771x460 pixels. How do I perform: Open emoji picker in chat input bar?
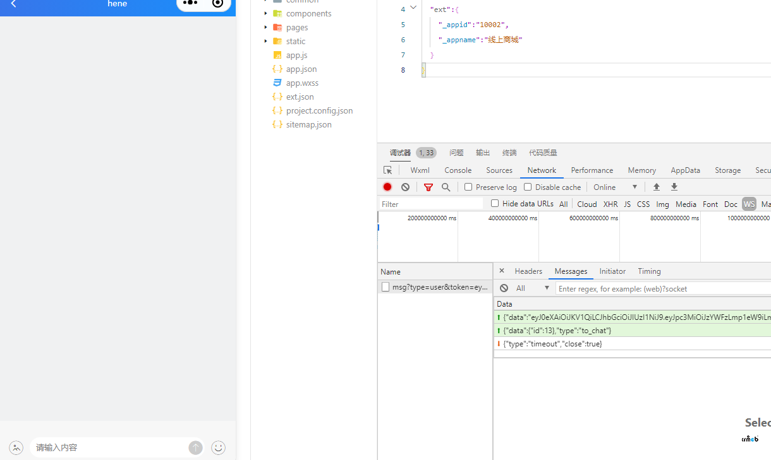pos(218,447)
